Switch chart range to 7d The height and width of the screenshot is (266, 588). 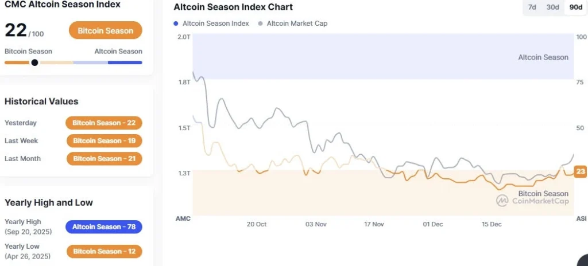click(x=532, y=7)
